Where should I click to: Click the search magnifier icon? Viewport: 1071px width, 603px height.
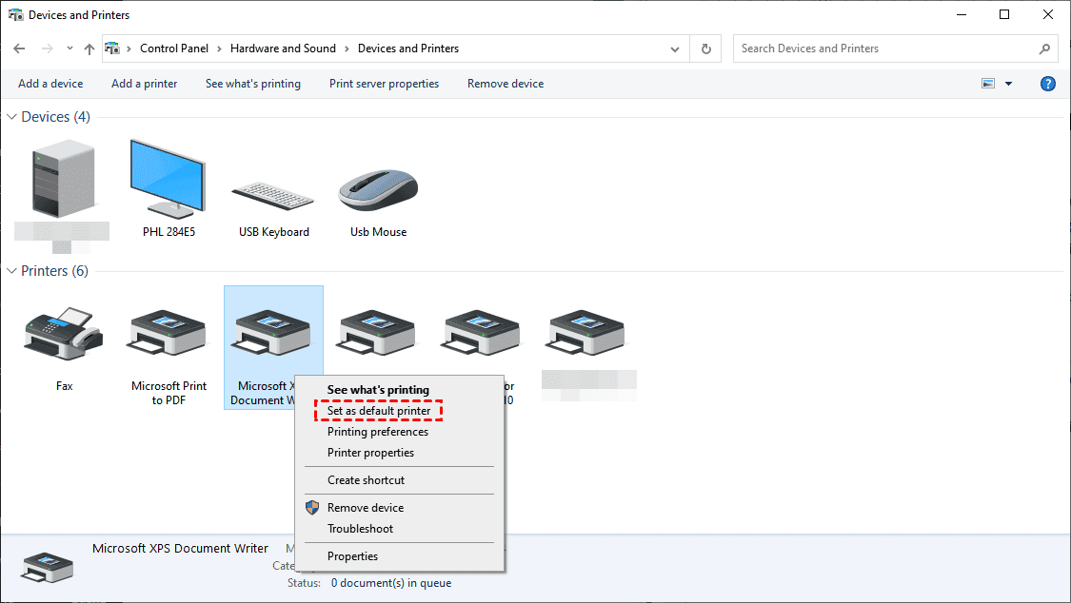pos(1044,49)
